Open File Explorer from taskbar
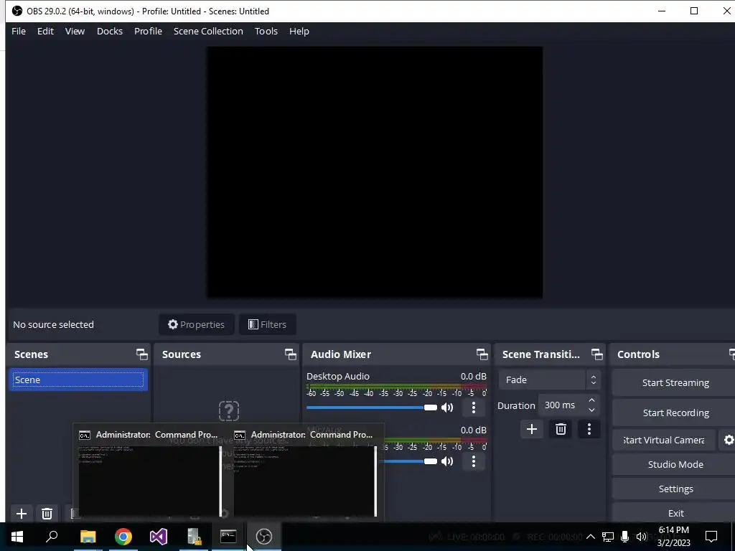This screenshot has width=735, height=551. pyautogui.click(x=88, y=537)
